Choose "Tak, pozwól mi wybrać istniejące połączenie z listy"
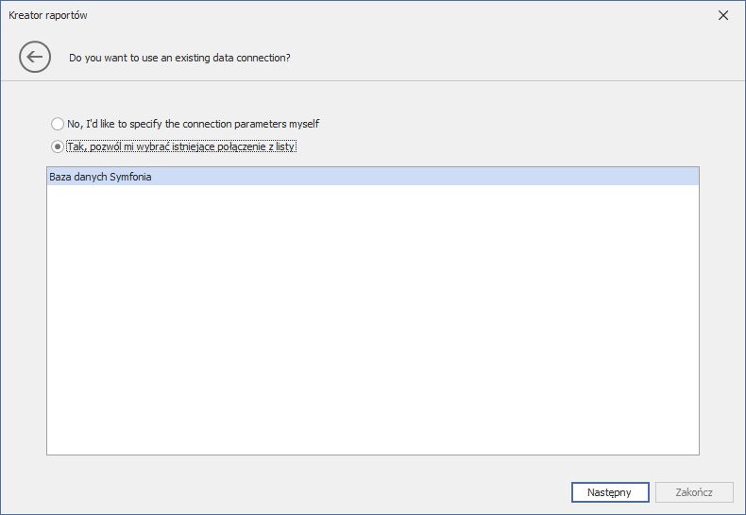 tap(174, 146)
